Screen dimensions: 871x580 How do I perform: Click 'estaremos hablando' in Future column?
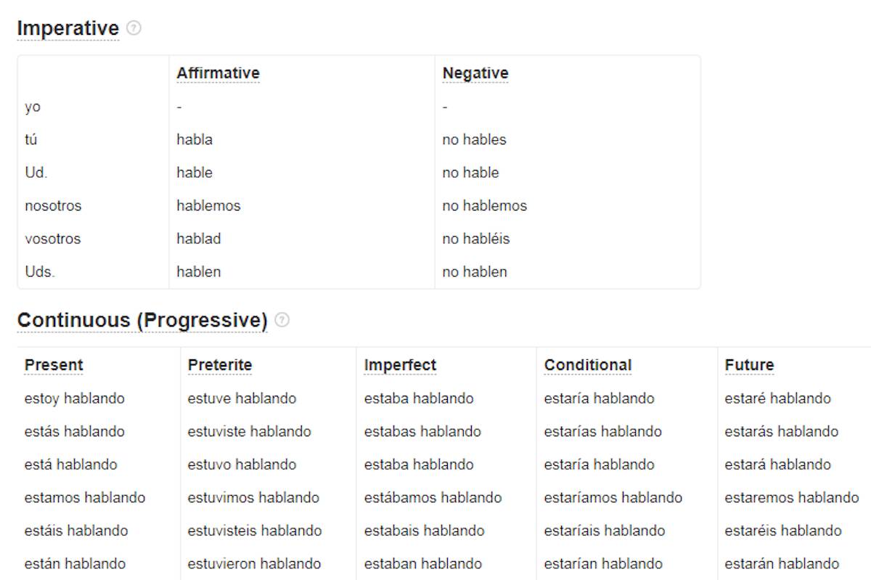point(791,498)
